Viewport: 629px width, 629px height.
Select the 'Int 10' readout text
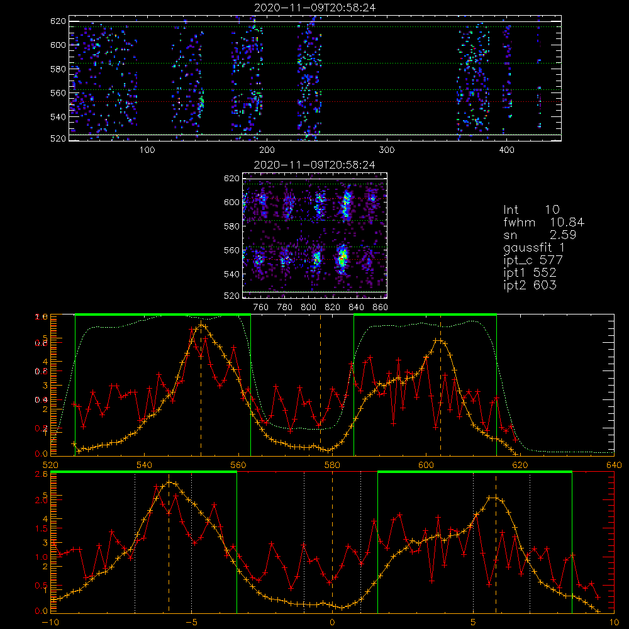532,210
